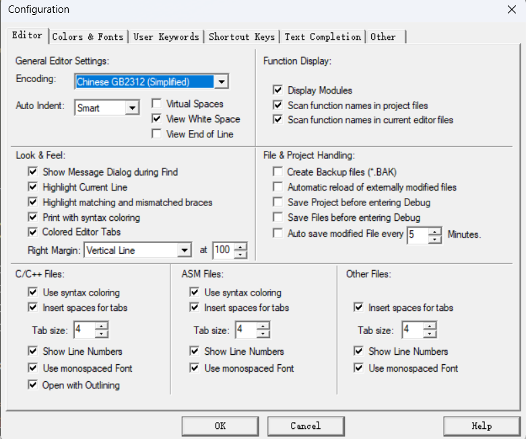Enable Virtual Spaces checkbox
526x439 pixels.
157,103
